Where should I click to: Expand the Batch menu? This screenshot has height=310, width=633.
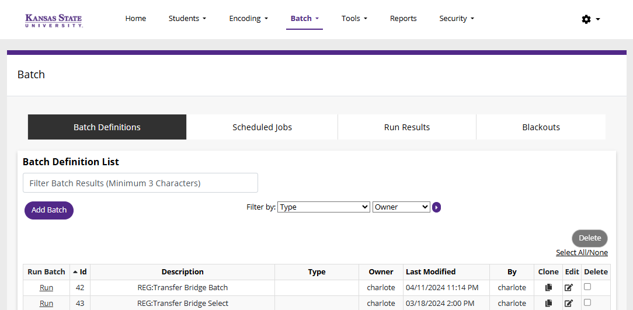point(304,19)
